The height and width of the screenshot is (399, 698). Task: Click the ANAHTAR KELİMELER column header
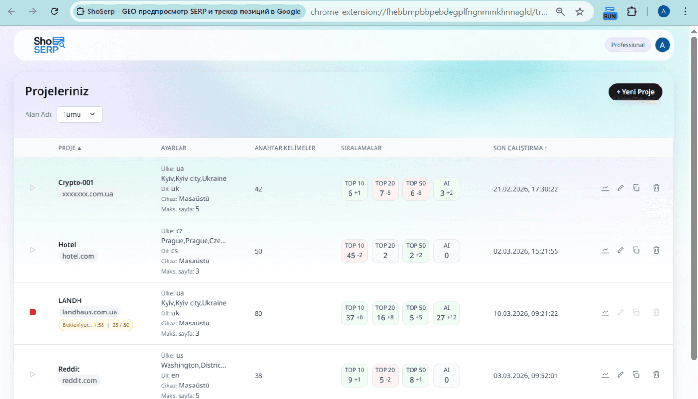(285, 148)
